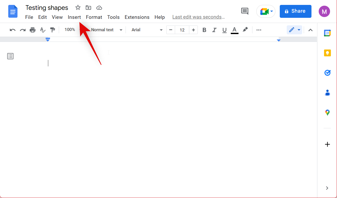337x198 pixels.
Task: Get add-ons with plus icon
Action: pos(327,144)
